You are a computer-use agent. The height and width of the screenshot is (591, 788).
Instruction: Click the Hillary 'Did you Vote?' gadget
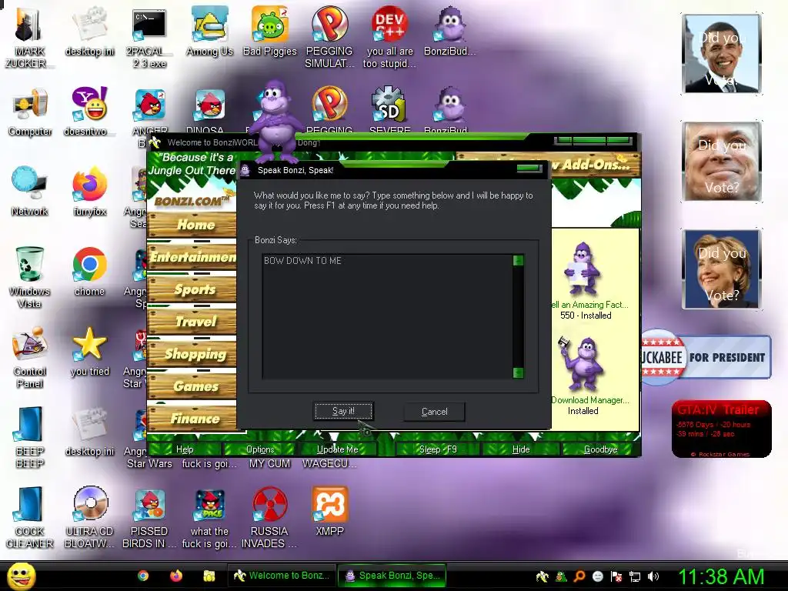click(x=722, y=269)
